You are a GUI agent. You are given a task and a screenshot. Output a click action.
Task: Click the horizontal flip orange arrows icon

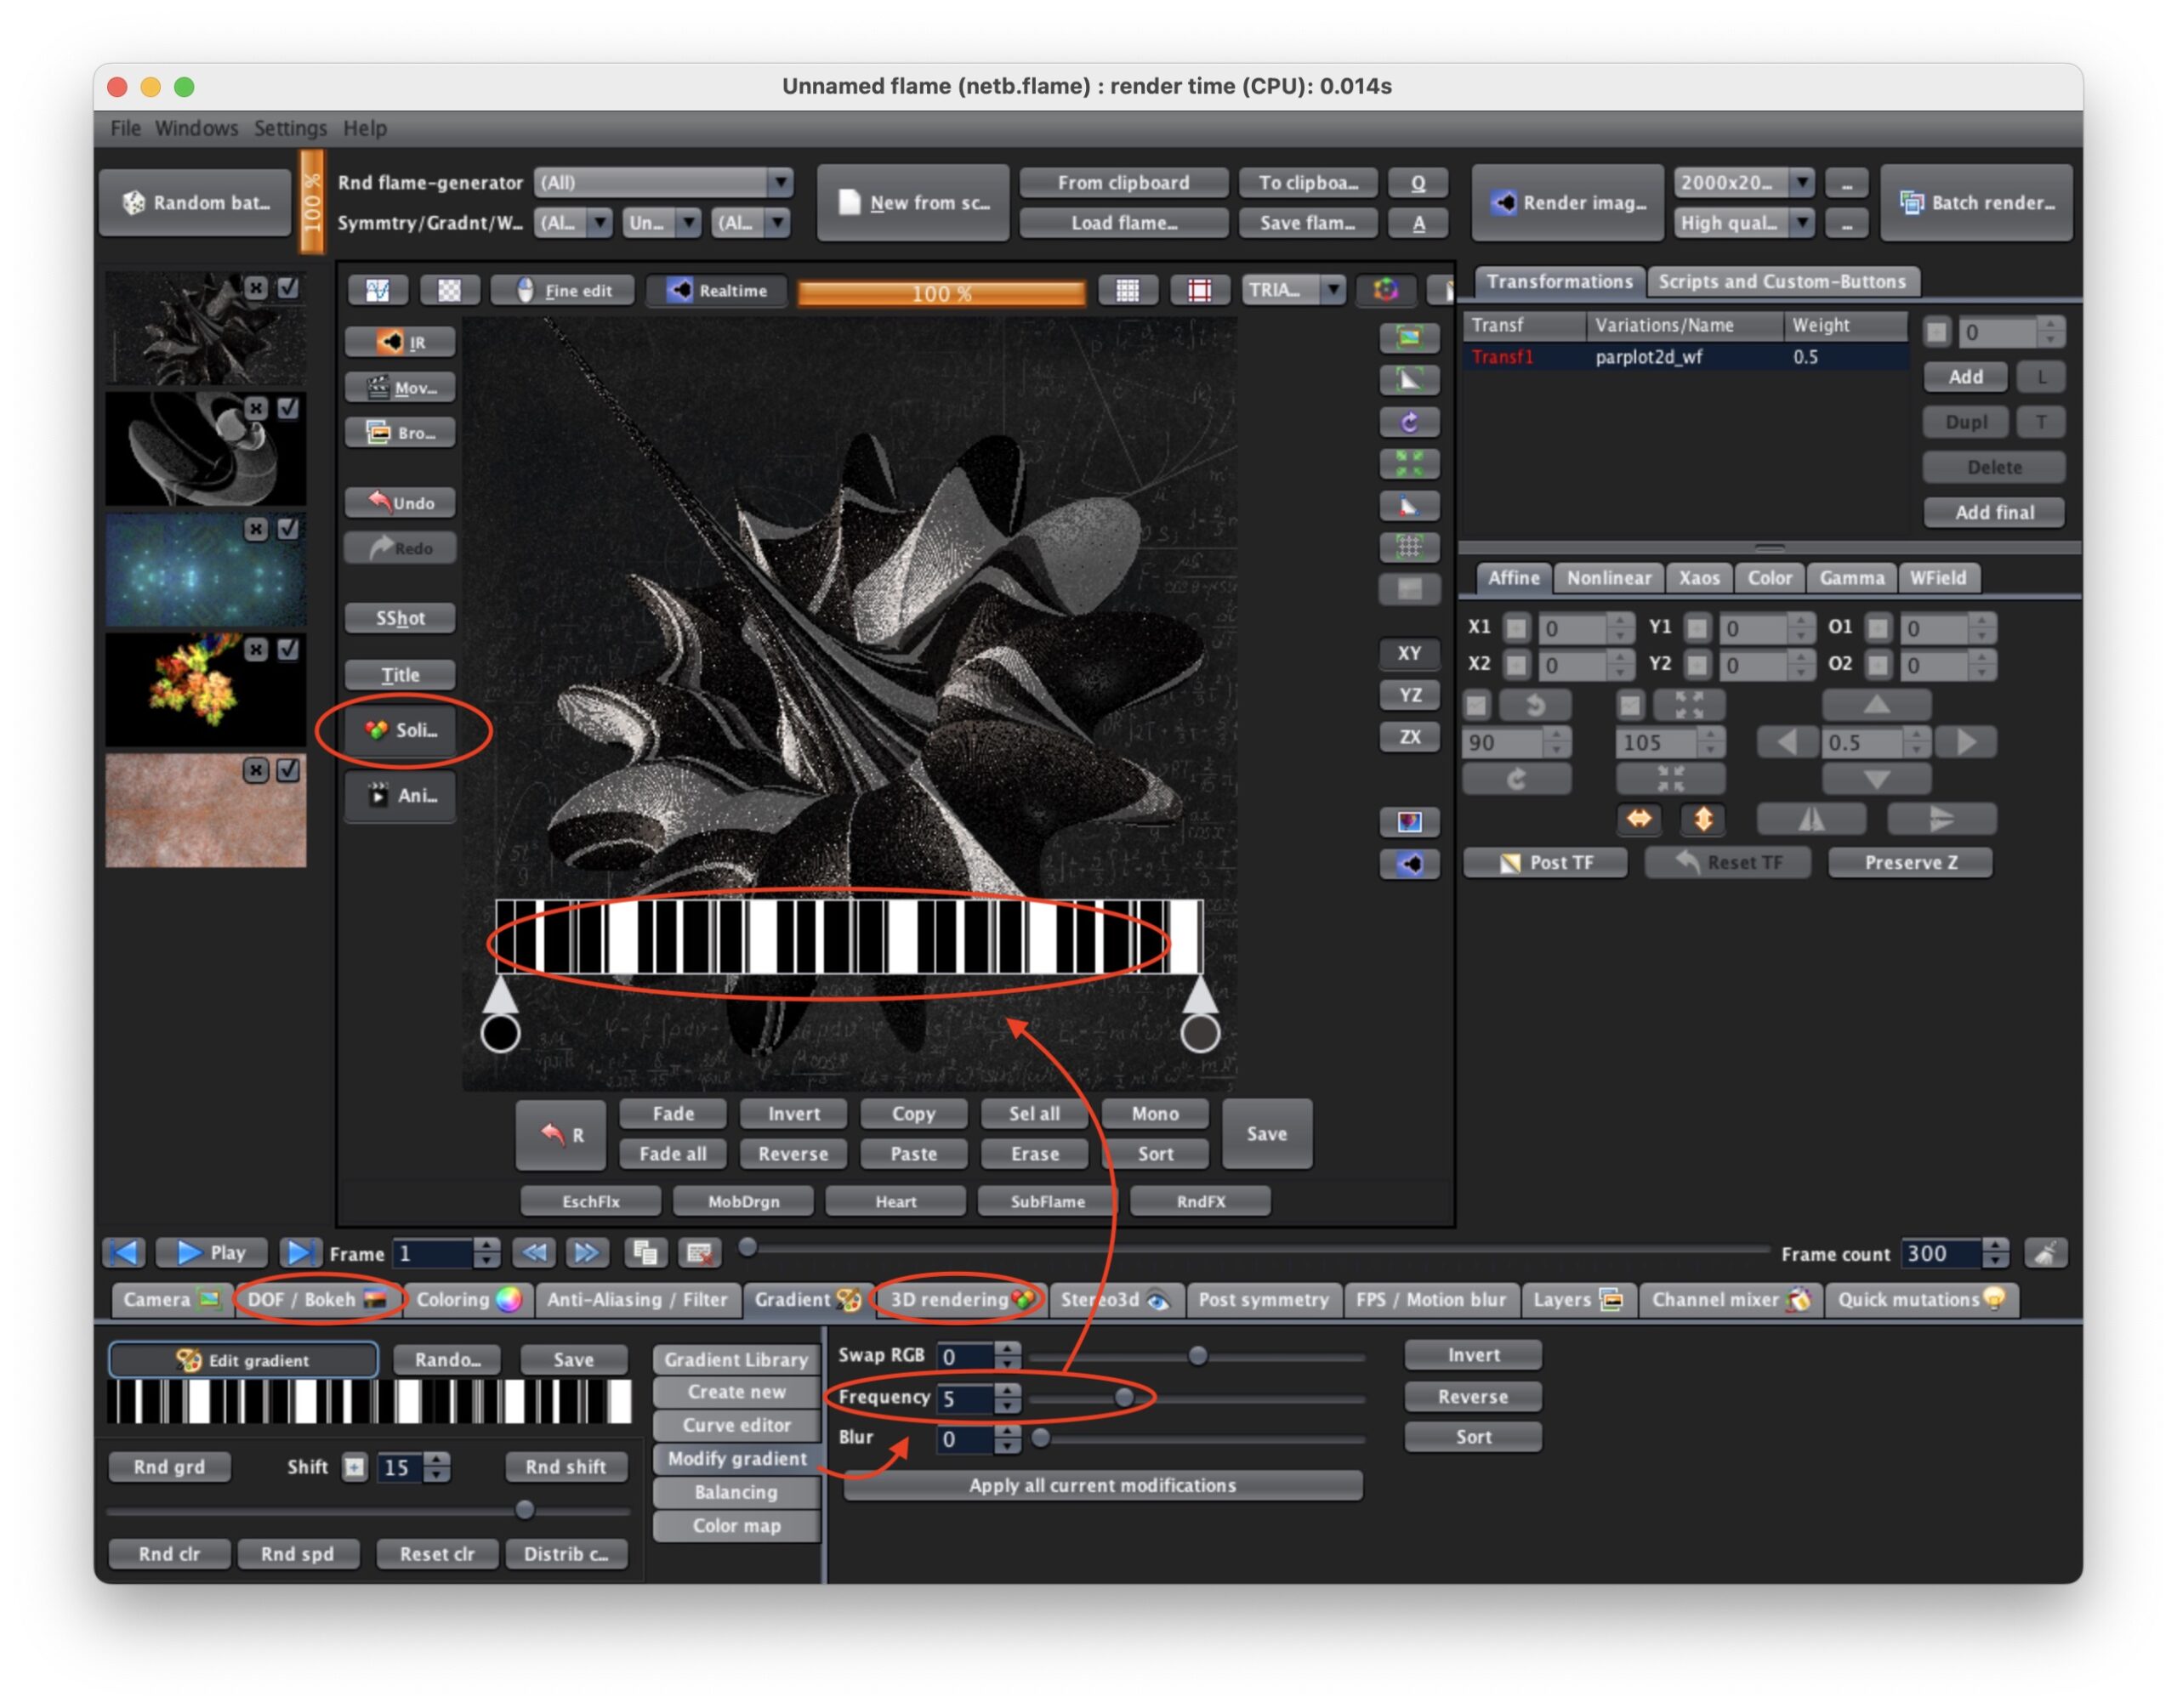[1638, 819]
